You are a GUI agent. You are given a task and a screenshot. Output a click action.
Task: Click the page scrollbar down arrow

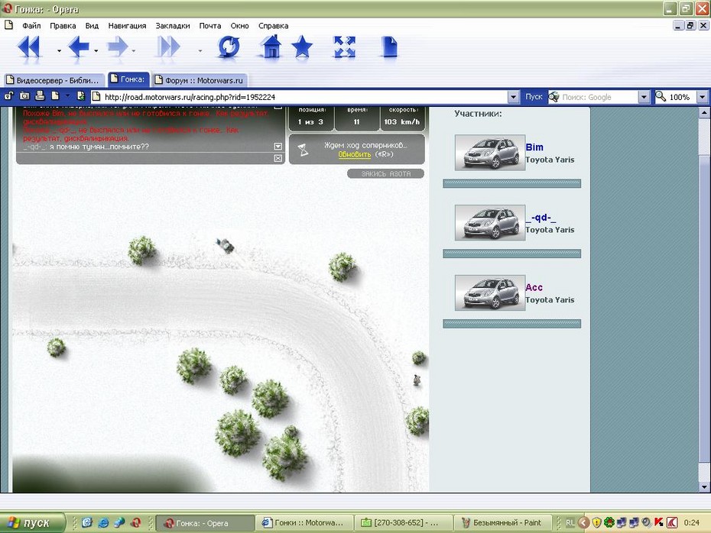704,487
